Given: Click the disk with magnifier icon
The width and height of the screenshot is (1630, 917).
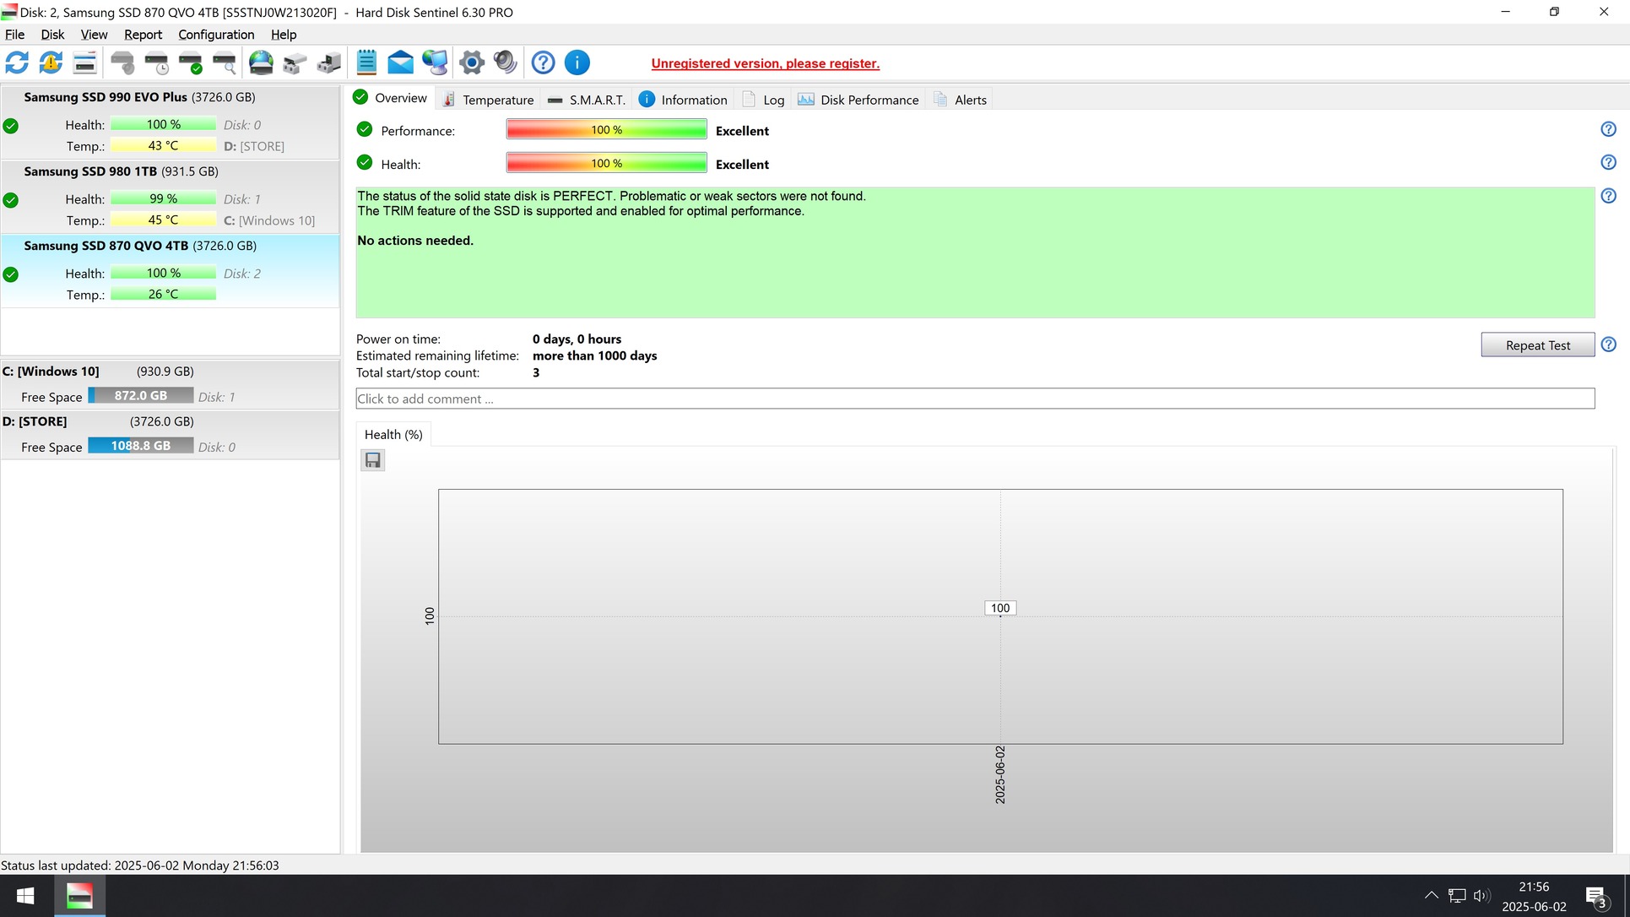Looking at the screenshot, I should [x=225, y=62].
